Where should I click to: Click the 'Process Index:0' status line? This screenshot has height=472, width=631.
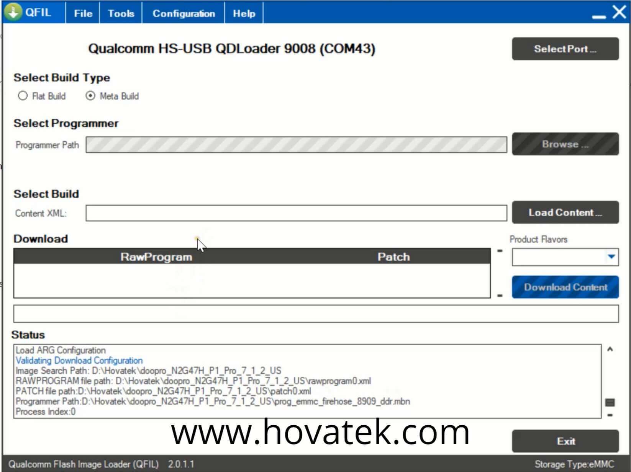point(46,412)
